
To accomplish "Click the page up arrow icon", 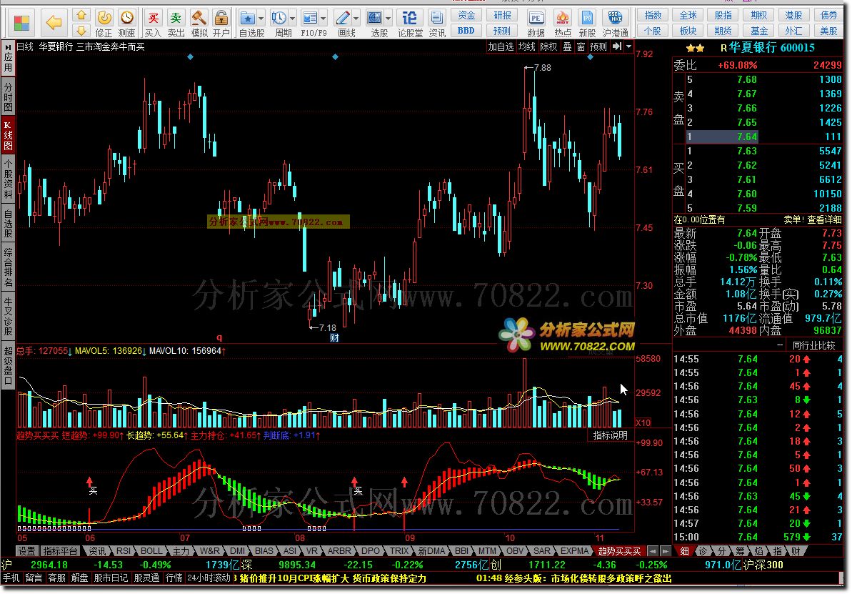I will click(81, 16).
